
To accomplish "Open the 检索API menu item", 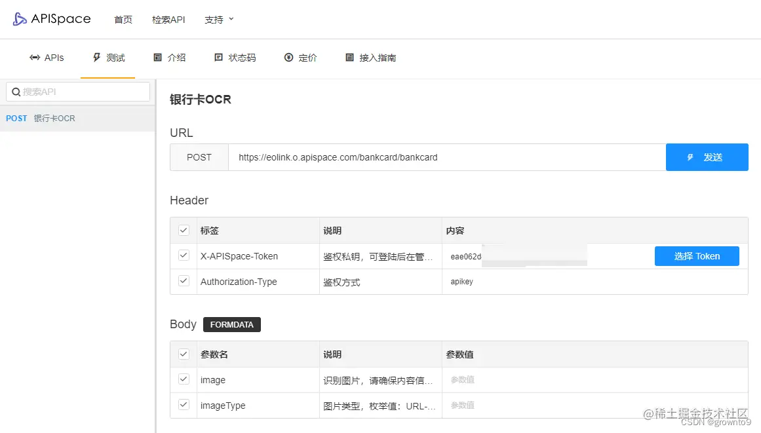I will click(168, 20).
